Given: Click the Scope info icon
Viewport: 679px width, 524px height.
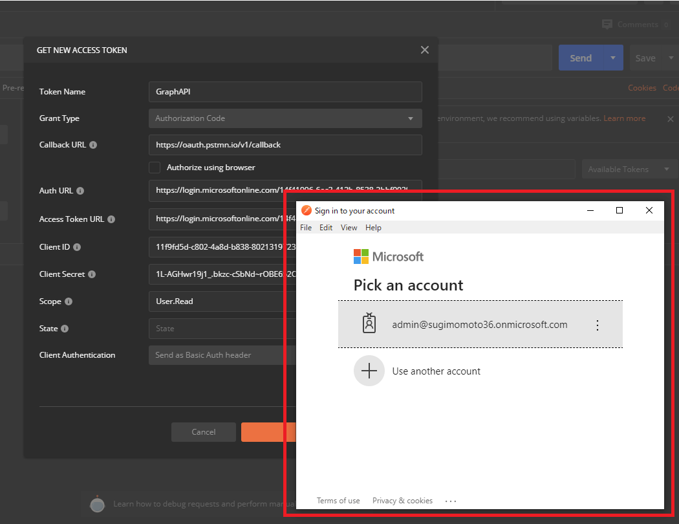Looking at the screenshot, I should (x=69, y=301).
